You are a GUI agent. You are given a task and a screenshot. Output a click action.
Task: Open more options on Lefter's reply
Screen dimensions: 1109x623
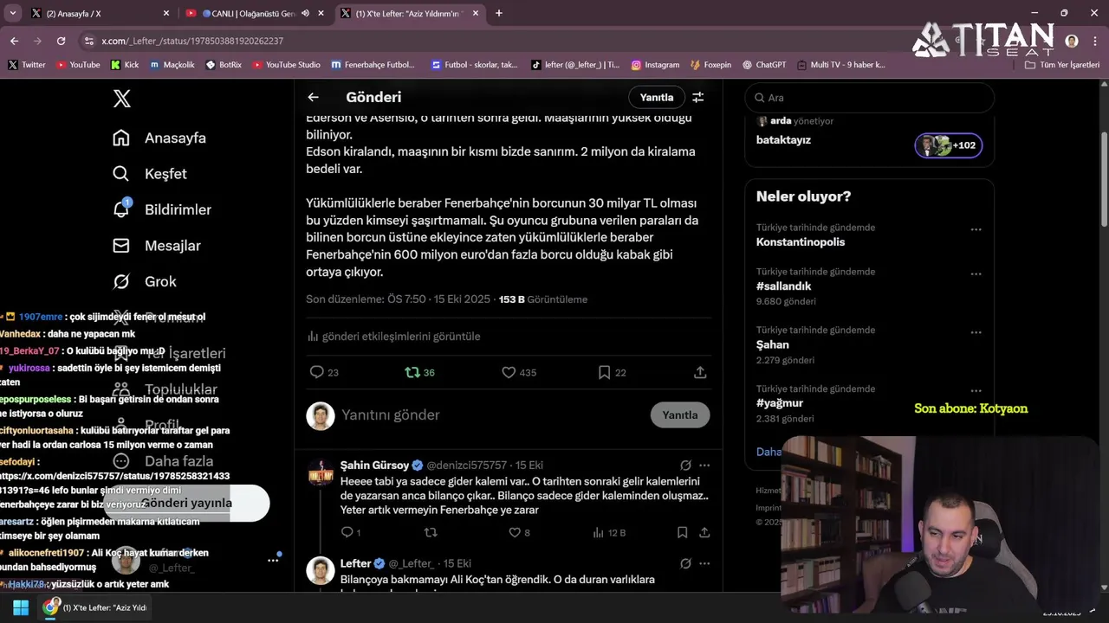(x=704, y=563)
